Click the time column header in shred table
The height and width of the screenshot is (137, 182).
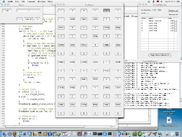171,18
